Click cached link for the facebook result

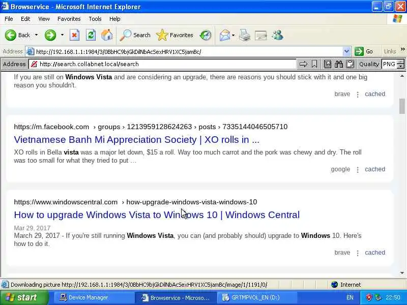[x=375, y=169]
